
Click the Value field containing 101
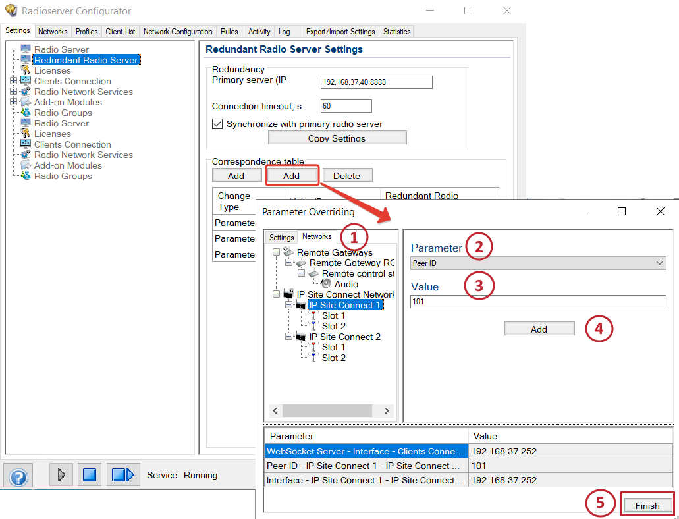[538, 302]
